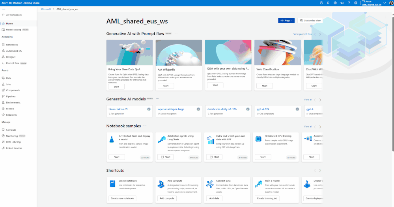View all Notebook samples
394x207 pixels.
pyautogui.click(x=308, y=126)
